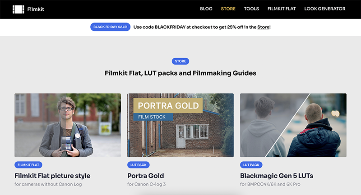
Task: Navigate to Filmkit Flat page
Action: 282,9
